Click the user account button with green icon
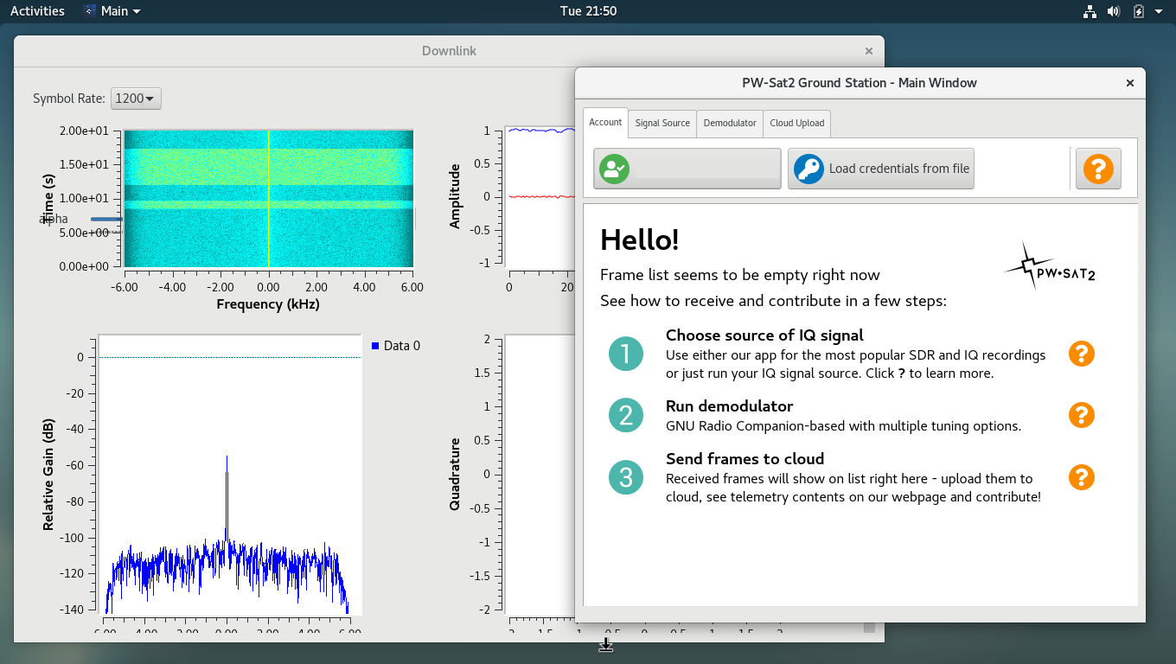The image size is (1176, 664). [x=687, y=169]
